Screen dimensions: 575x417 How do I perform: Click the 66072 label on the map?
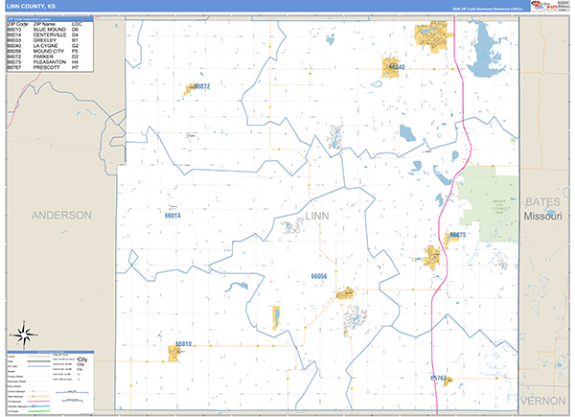coord(202,86)
